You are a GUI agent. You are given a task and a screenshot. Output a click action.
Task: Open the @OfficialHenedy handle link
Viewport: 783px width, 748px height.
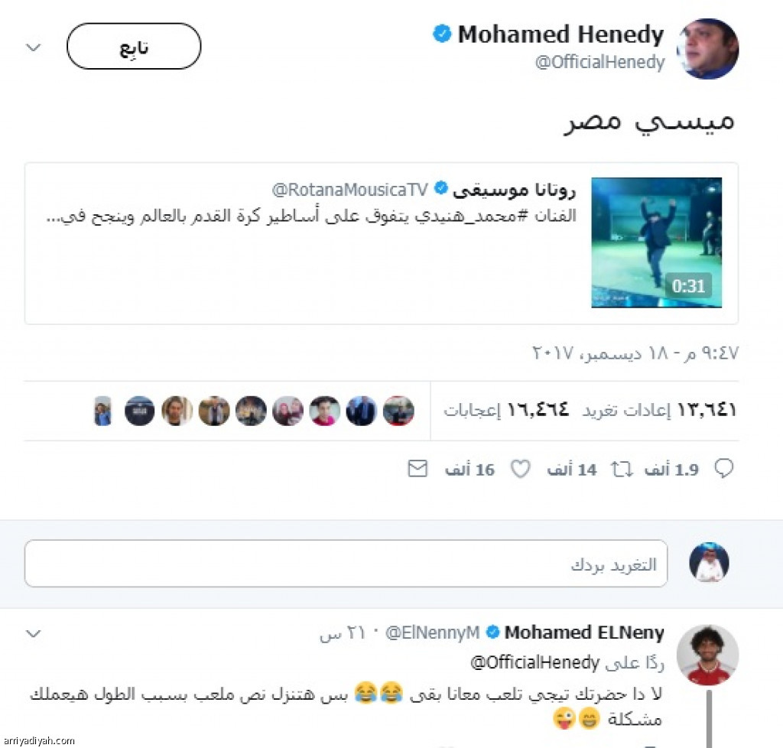[x=599, y=62]
